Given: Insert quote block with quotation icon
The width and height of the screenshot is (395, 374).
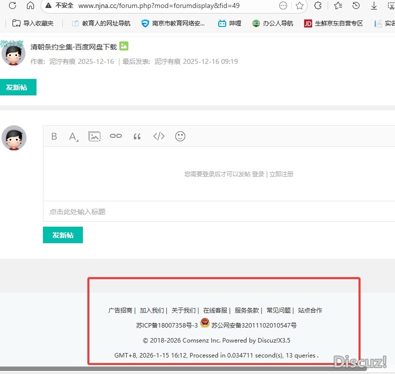Looking at the screenshot, I should tap(137, 136).
